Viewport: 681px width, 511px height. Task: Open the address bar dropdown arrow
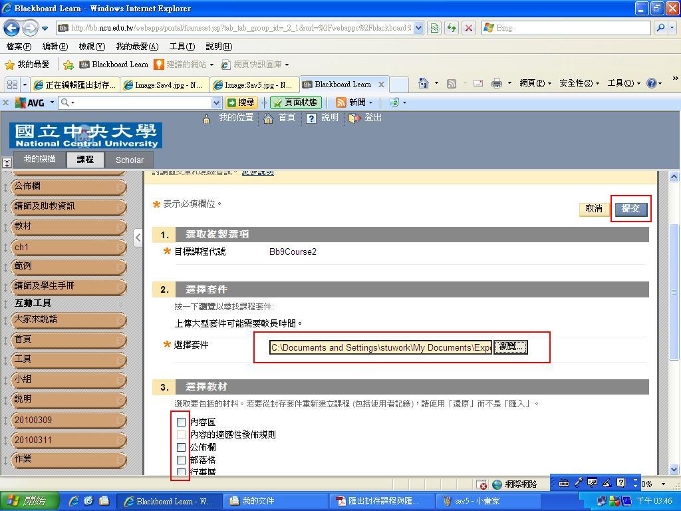point(418,28)
